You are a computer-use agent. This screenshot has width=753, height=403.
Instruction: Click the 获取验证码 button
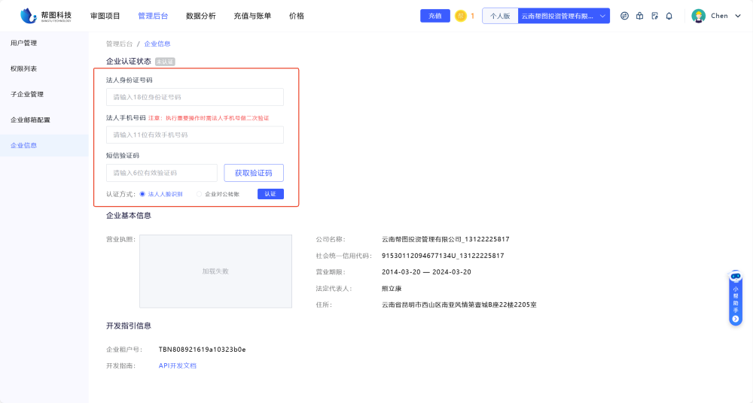point(254,173)
